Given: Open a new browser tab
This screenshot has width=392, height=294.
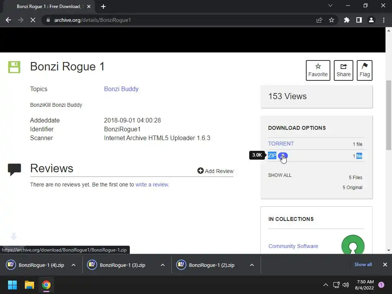Looking at the screenshot, I should (103, 7).
